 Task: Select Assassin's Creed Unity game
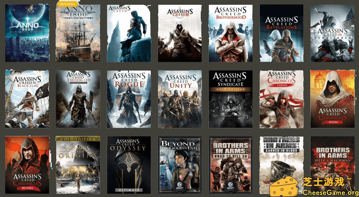[180, 99]
